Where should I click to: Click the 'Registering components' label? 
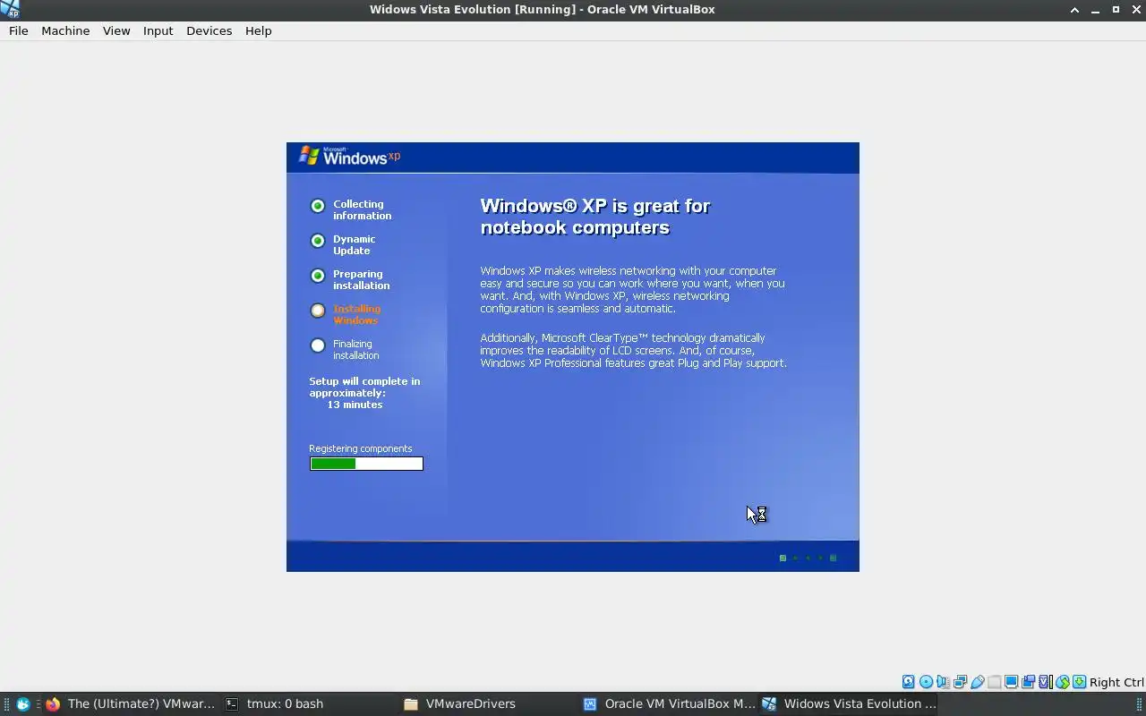point(361,448)
